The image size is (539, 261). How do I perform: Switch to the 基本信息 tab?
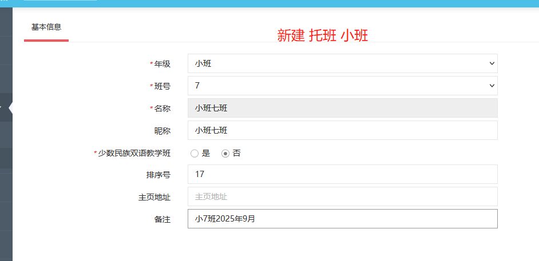46,27
